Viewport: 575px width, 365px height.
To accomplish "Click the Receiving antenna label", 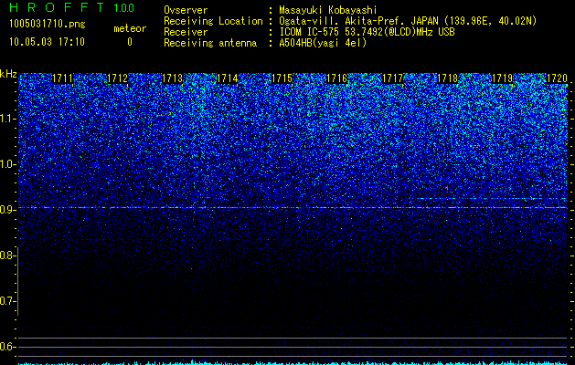I will pyautogui.click(x=210, y=43).
